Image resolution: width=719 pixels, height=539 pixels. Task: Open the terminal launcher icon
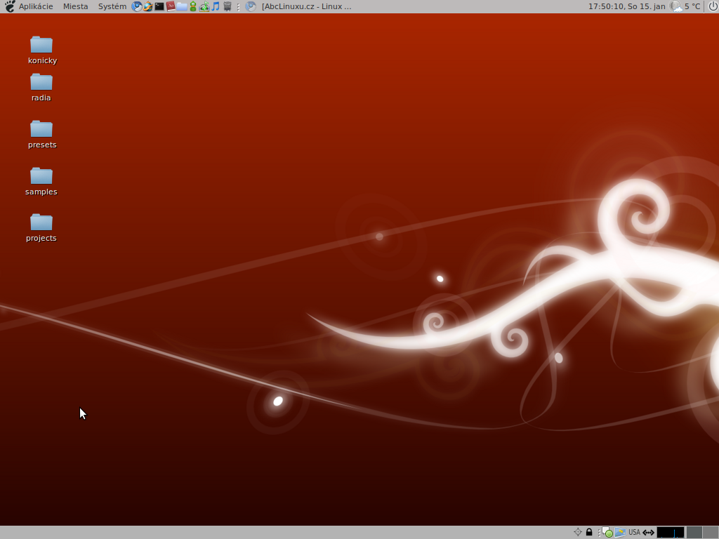tap(159, 6)
